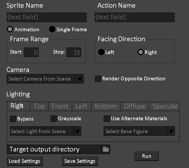
Task: Choose the Single Frame radio option
Action: pyautogui.click(x=52, y=29)
